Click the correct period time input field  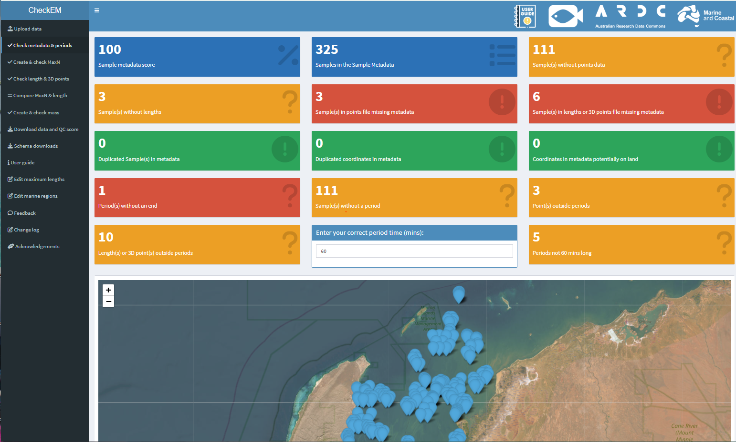(x=414, y=251)
